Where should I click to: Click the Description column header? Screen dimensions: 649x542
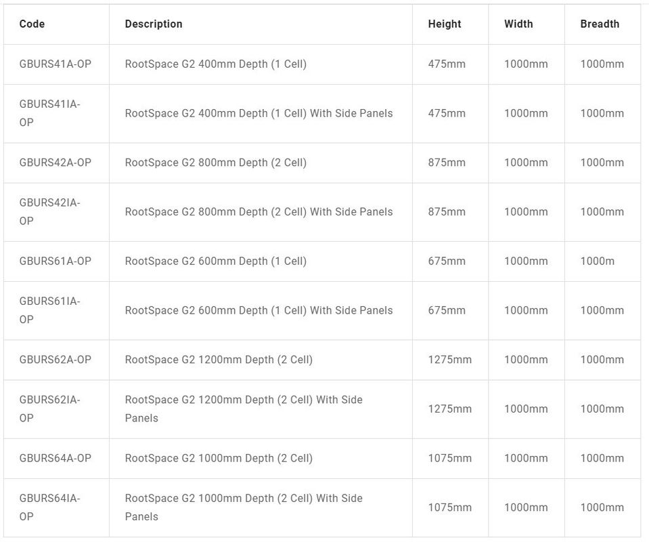(x=154, y=24)
